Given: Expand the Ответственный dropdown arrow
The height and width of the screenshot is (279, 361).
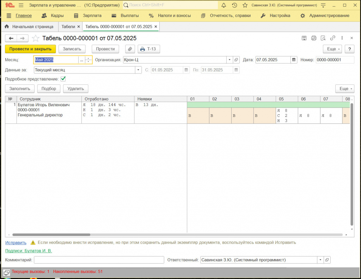Looking at the screenshot, I should (x=320, y=260).
